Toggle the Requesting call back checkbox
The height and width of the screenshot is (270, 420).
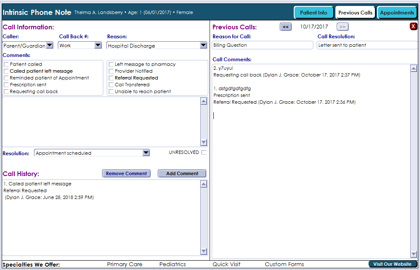point(6,92)
